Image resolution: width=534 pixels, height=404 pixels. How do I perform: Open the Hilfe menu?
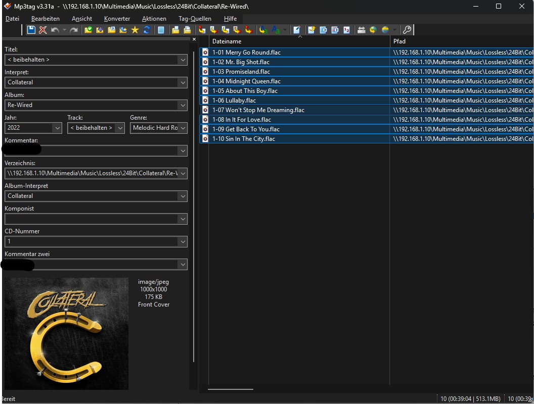[x=230, y=19]
